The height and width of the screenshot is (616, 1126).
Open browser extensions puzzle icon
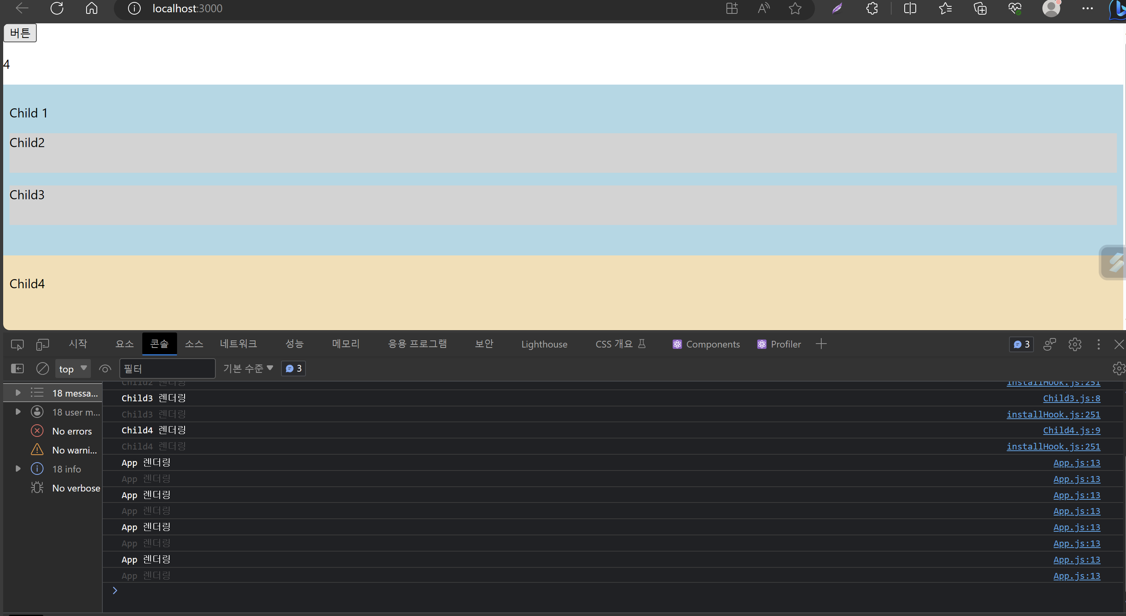(871, 8)
